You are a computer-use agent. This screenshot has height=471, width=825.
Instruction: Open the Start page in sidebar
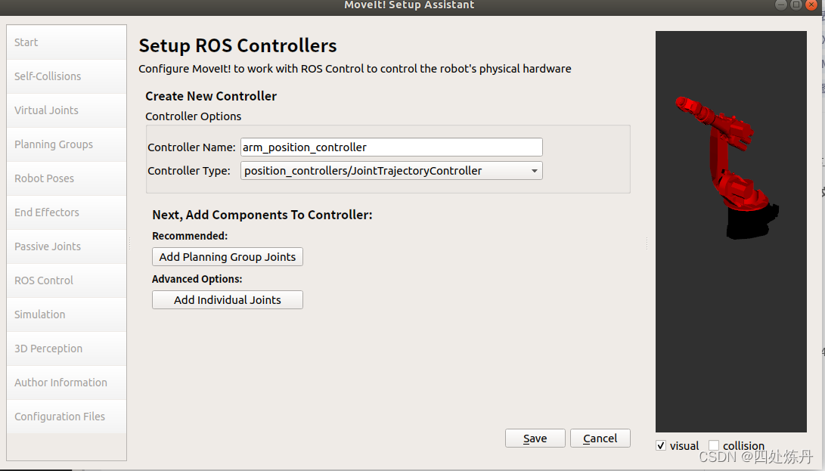pos(67,42)
